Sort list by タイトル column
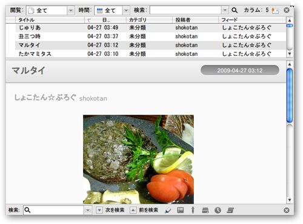Image resolution: width=303 pixels, height=224 pixels. click(50, 20)
